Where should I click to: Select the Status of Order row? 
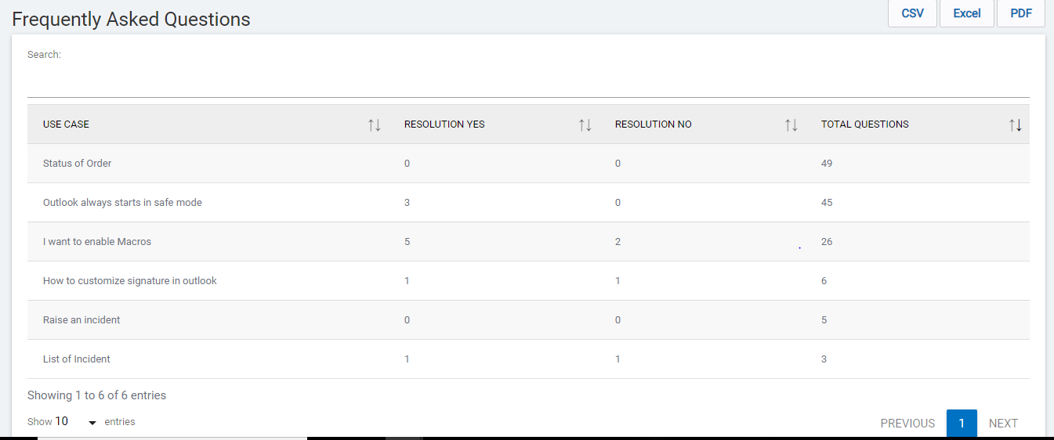[78, 164]
